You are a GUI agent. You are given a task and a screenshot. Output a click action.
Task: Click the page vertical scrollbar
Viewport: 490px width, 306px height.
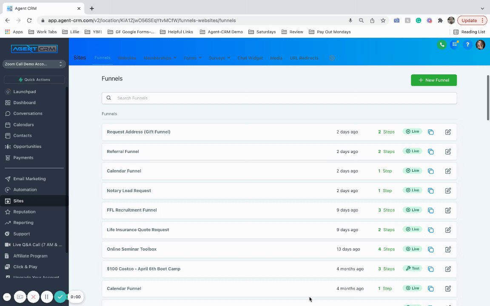[488, 97]
